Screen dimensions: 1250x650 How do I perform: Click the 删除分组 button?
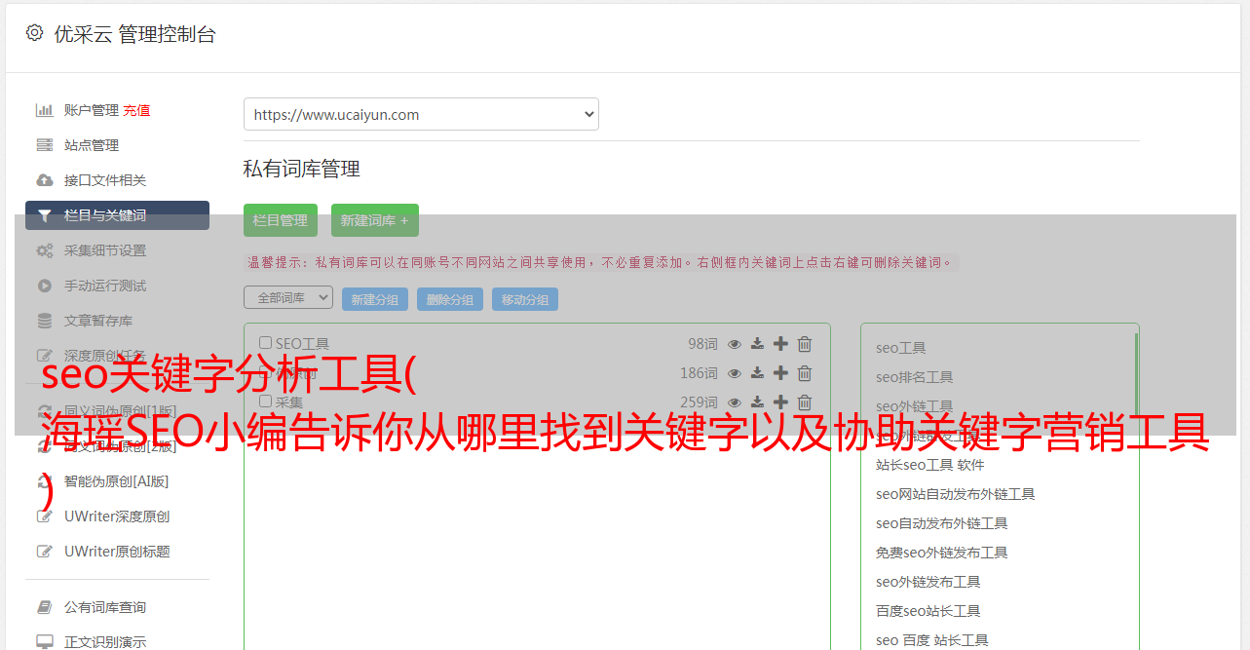(x=450, y=299)
